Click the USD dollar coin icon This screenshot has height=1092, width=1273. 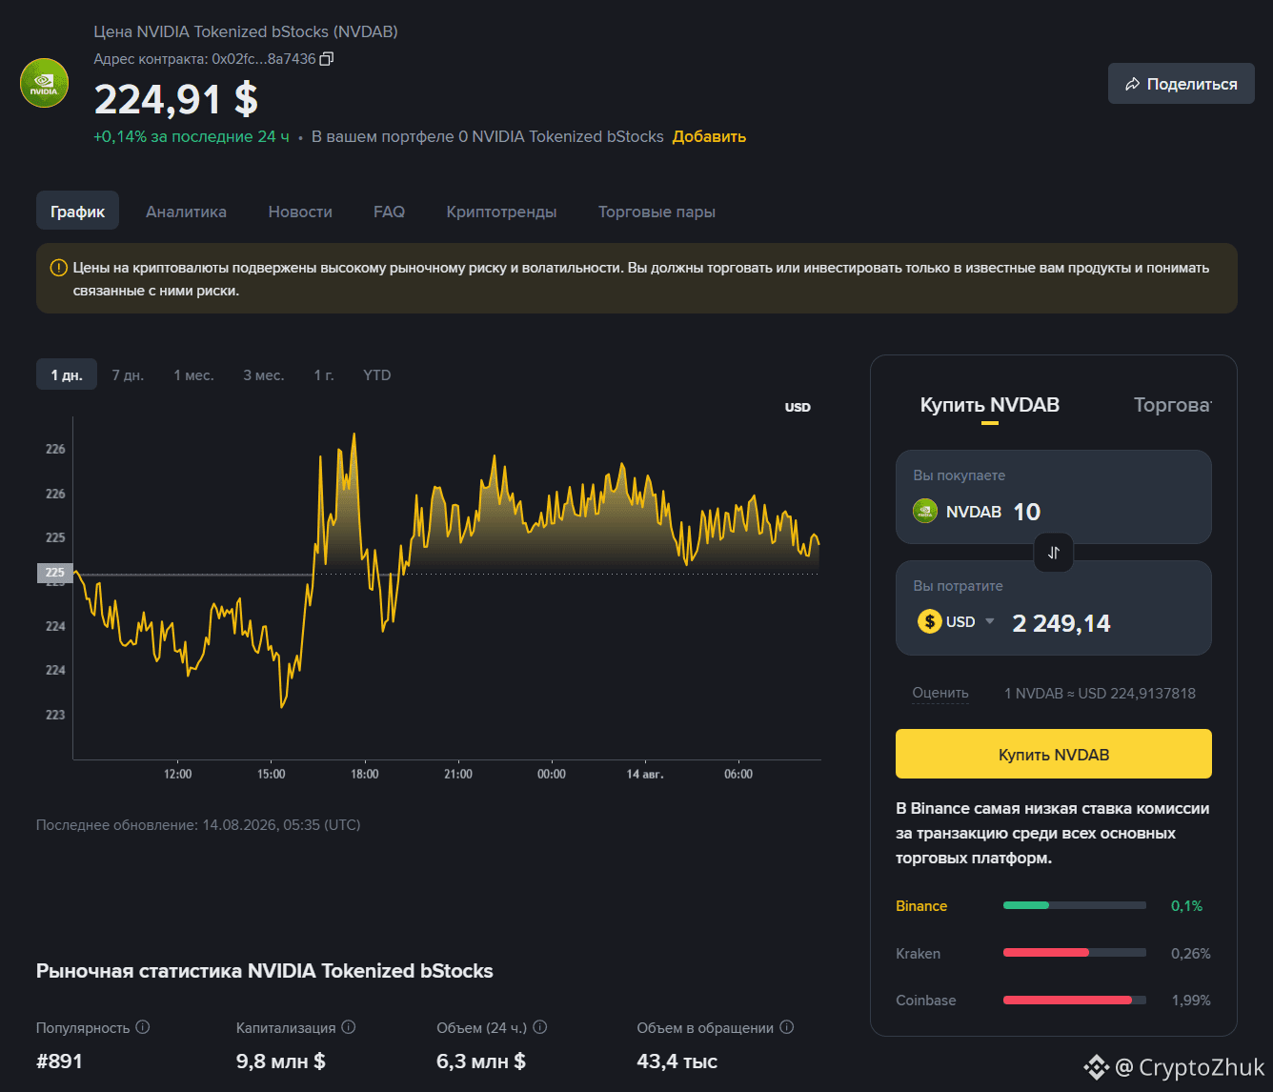929,621
